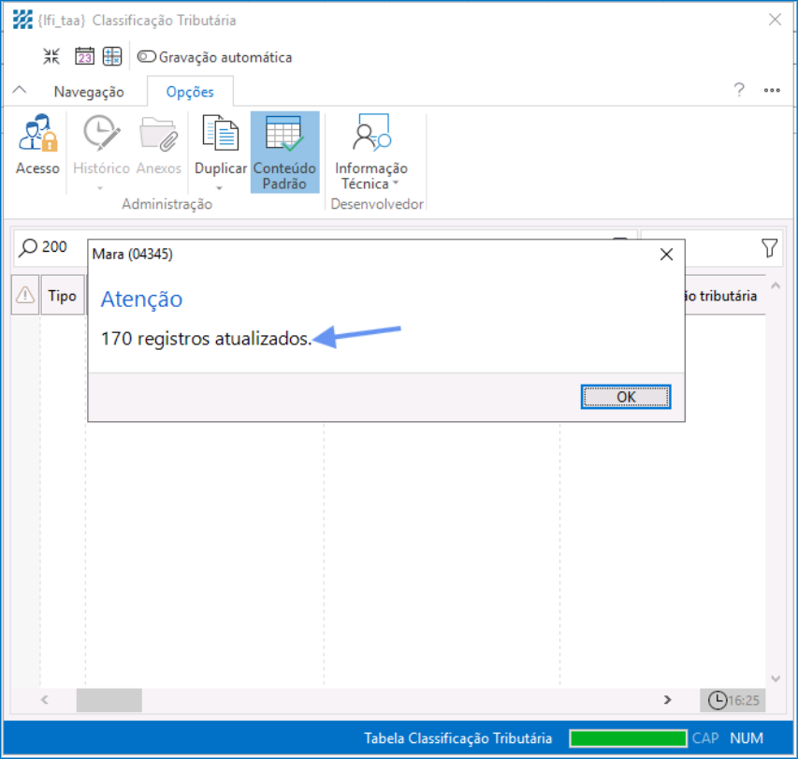Open the Acesso permissions icon
Image resolution: width=798 pixels, height=759 pixels.
coord(37,137)
